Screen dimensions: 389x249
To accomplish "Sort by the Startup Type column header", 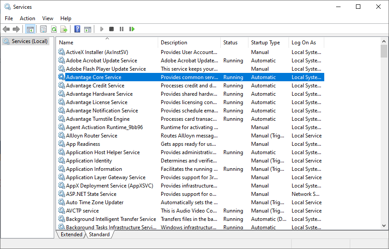I will click(x=265, y=43).
